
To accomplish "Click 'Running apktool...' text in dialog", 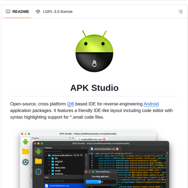I will pos(101,176).
